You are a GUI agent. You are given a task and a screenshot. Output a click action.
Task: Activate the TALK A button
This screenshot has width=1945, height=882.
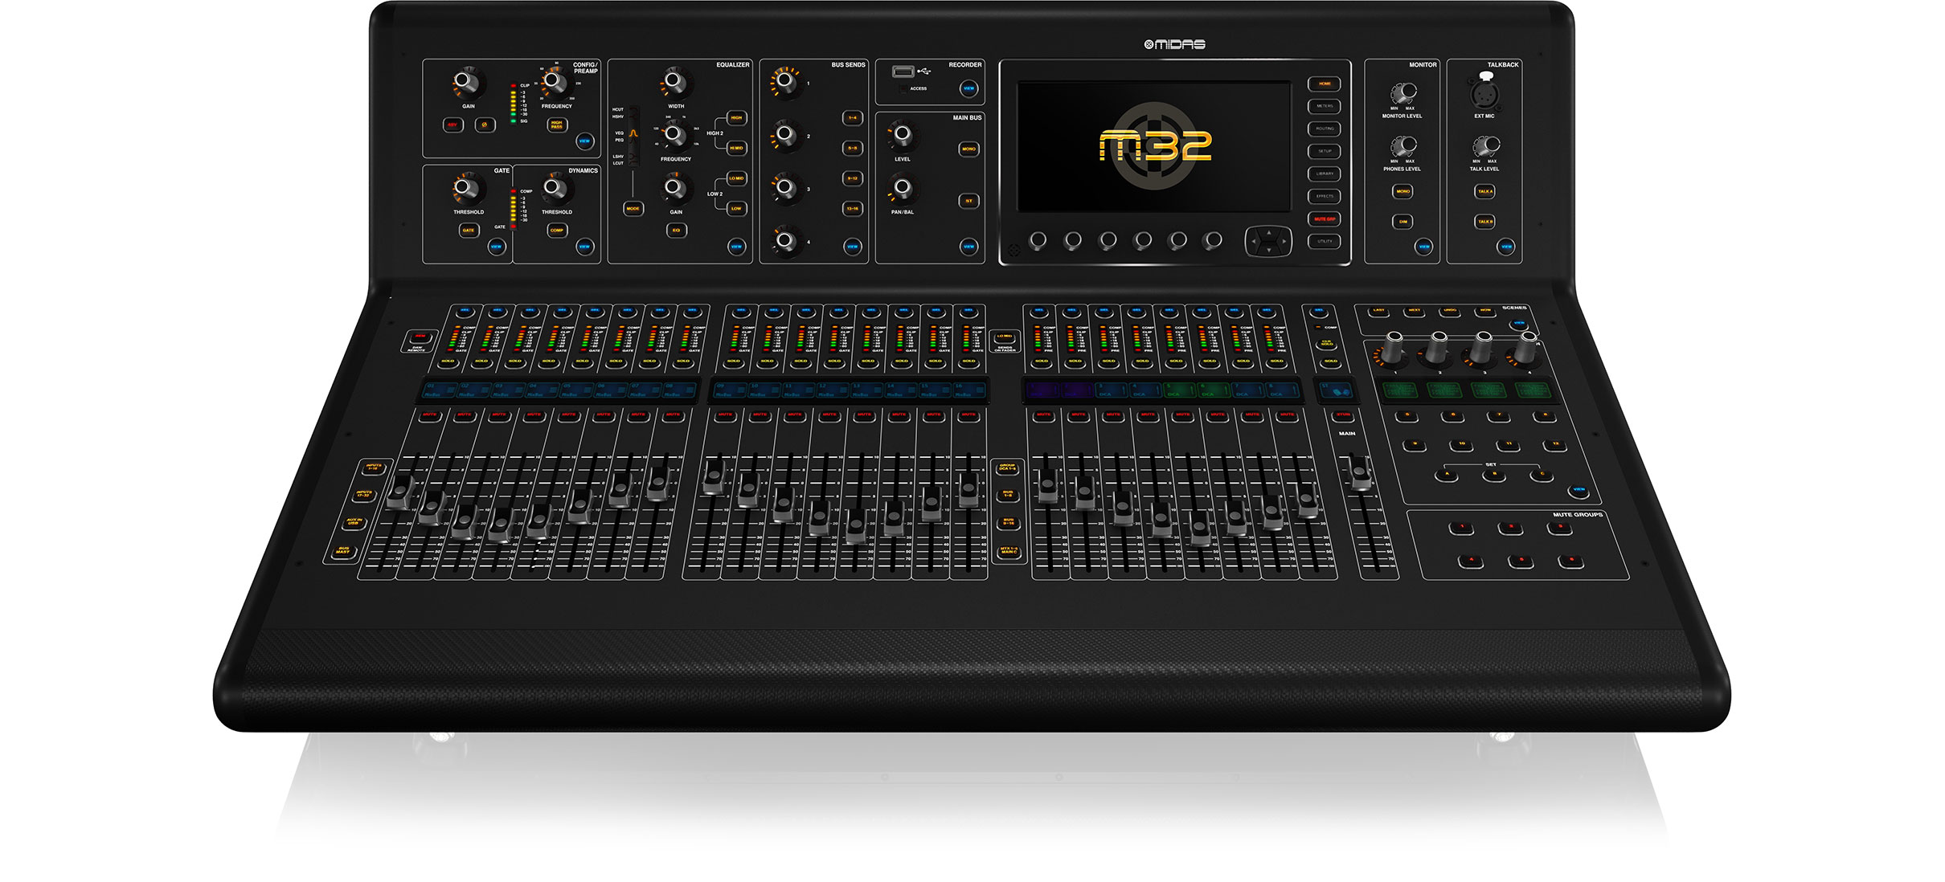click(1485, 192)
